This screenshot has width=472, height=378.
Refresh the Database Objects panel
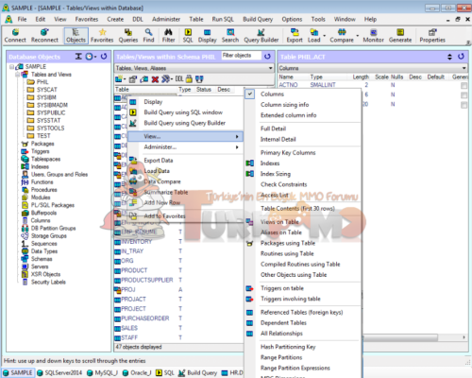104,57
